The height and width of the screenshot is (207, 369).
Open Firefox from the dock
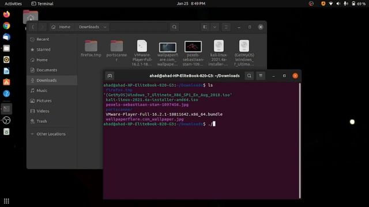click(6, 14)
